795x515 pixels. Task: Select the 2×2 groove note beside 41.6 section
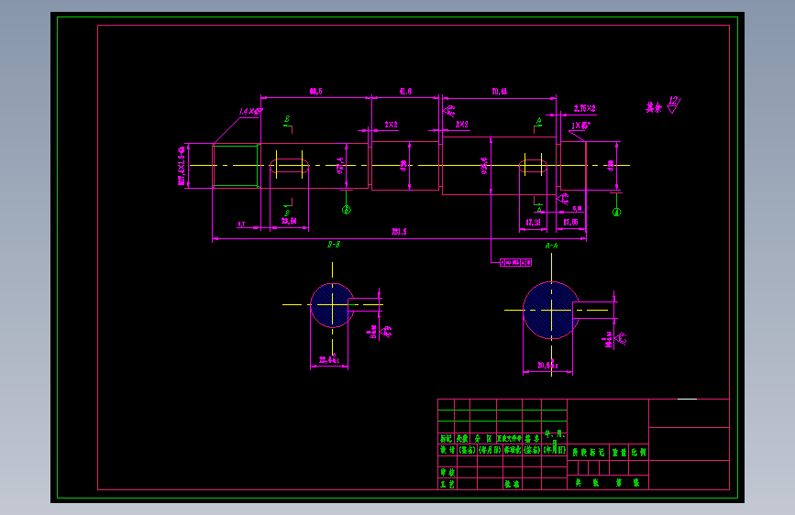click(x=391, y=125)
